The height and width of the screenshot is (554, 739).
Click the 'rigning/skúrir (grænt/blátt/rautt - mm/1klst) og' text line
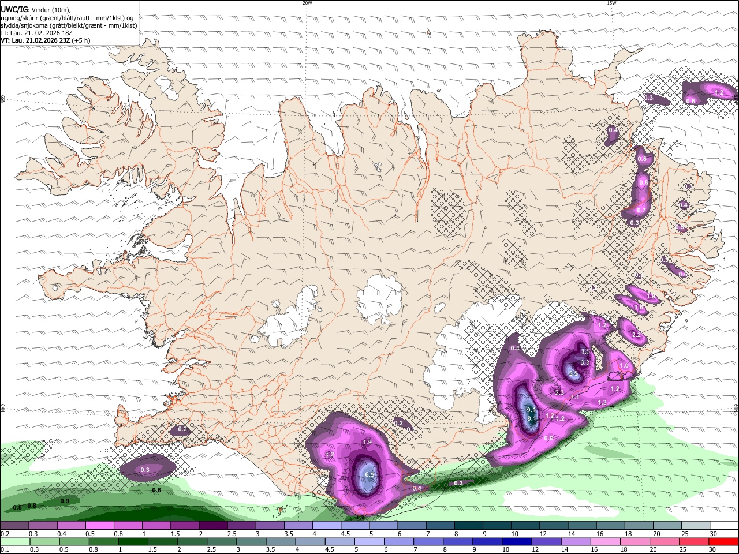click(67, 18)
